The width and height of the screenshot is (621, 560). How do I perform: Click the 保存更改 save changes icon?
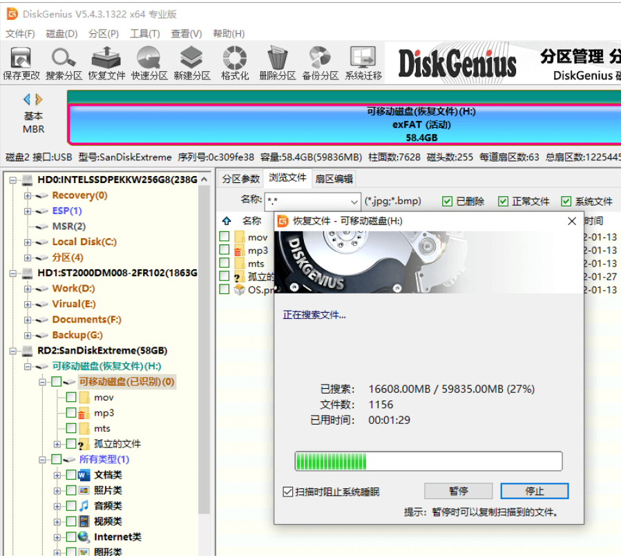coord(21,63)
